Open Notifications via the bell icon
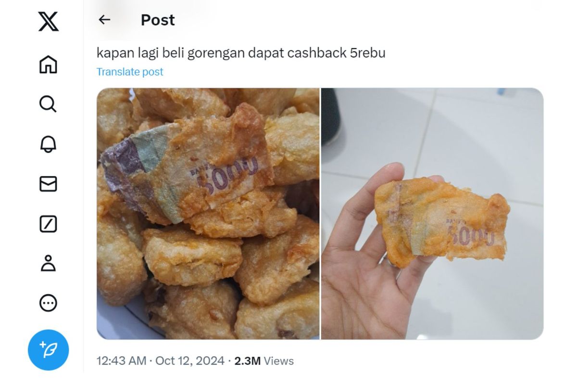Image resolution: width=577 pixels, height=385 pixels. [48, 143]
